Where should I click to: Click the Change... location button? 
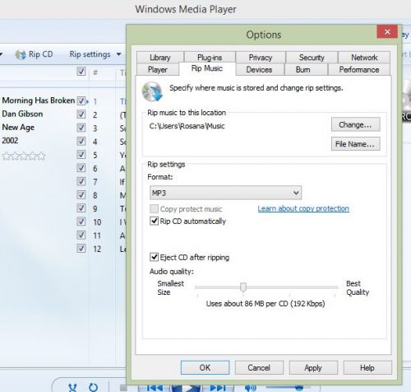[x=355, y=124]
